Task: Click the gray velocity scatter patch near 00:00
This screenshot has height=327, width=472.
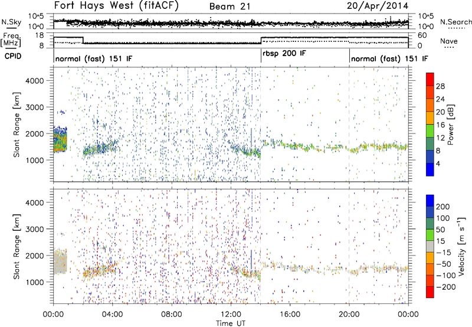Action: (60, 261)
